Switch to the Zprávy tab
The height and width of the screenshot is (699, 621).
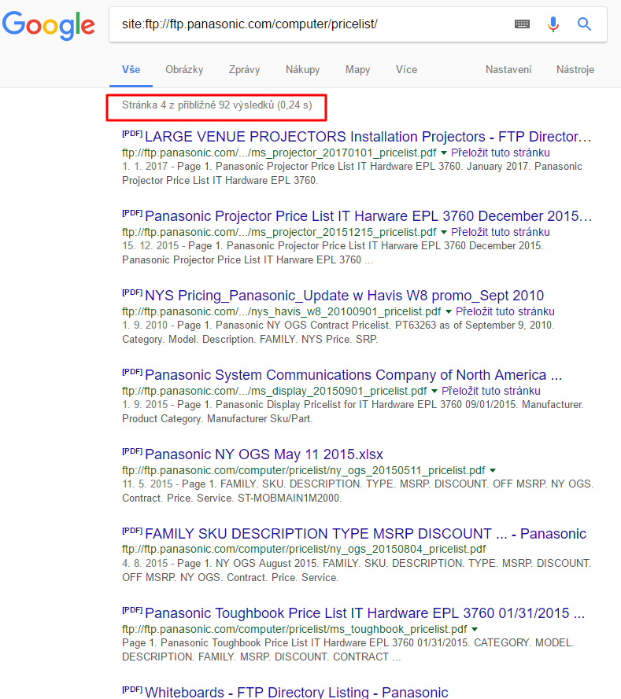[x=245, y=69]
